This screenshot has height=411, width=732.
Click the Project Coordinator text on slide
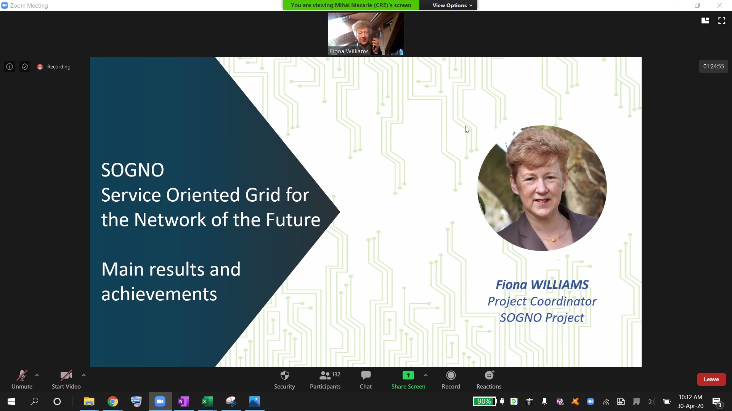coord(542,301)
